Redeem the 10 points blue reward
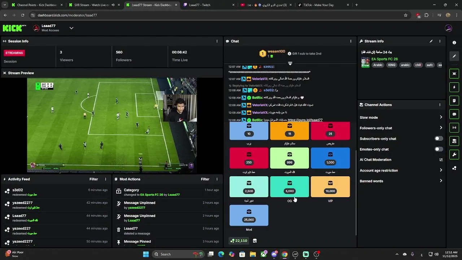 coord(249,131)
